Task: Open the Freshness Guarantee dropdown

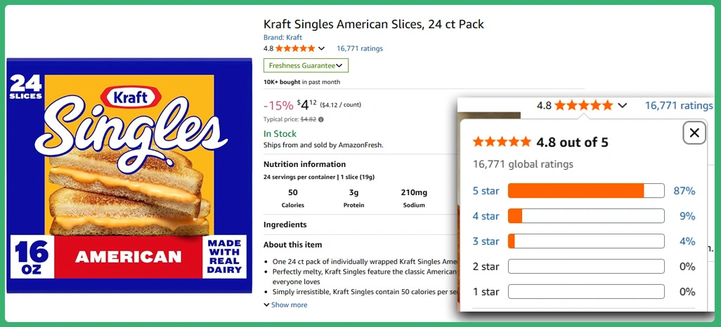Action: pyautogui.click(x=306, y=65)
